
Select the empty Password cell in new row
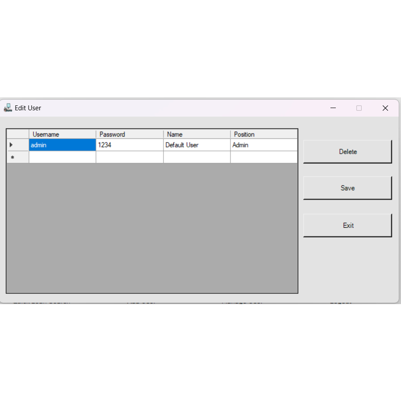coord(129,157)
